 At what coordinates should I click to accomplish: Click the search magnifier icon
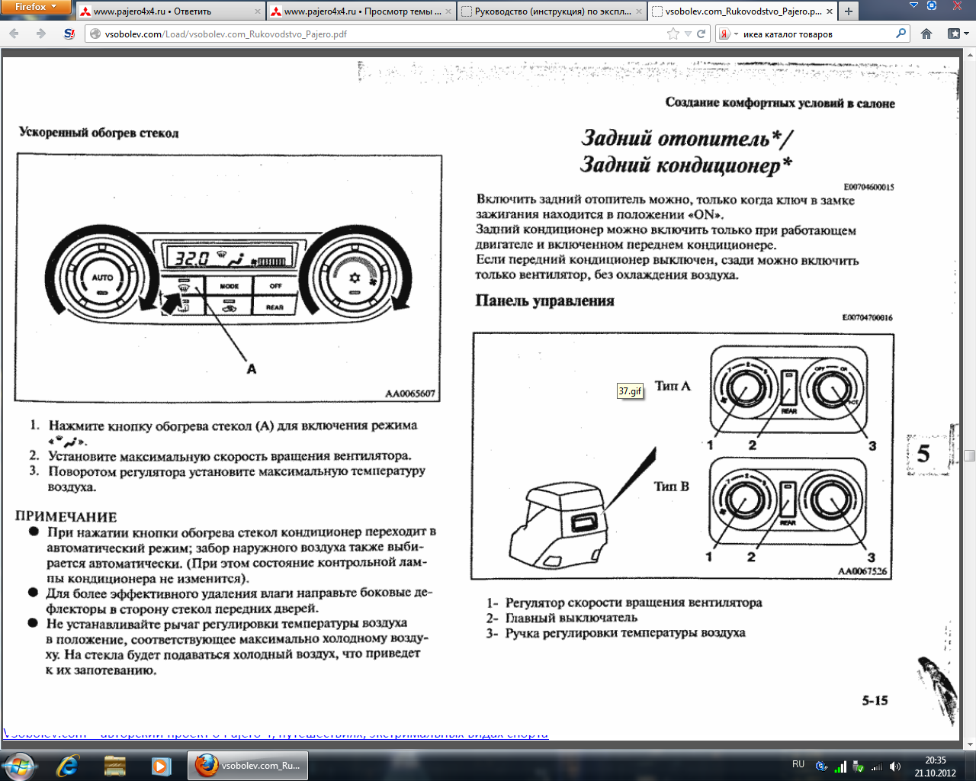901,34
